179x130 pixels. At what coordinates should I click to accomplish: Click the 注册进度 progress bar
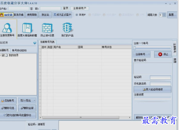pyautogui.click(x=153, y=98)
